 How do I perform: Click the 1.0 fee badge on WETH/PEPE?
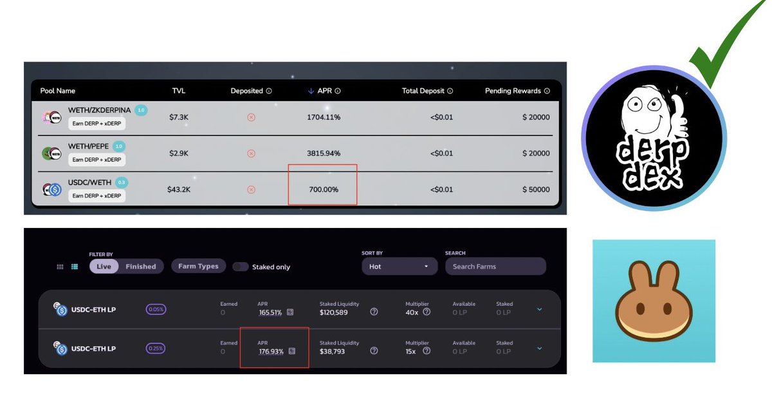pyautogui.click(x=118, y=146)
